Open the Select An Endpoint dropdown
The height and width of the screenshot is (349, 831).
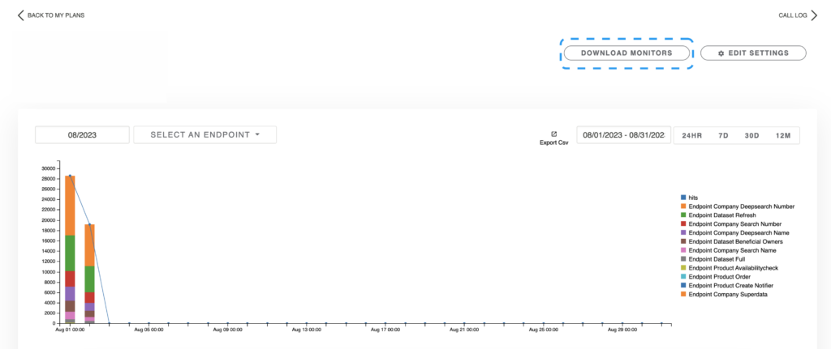pos(205,134)
